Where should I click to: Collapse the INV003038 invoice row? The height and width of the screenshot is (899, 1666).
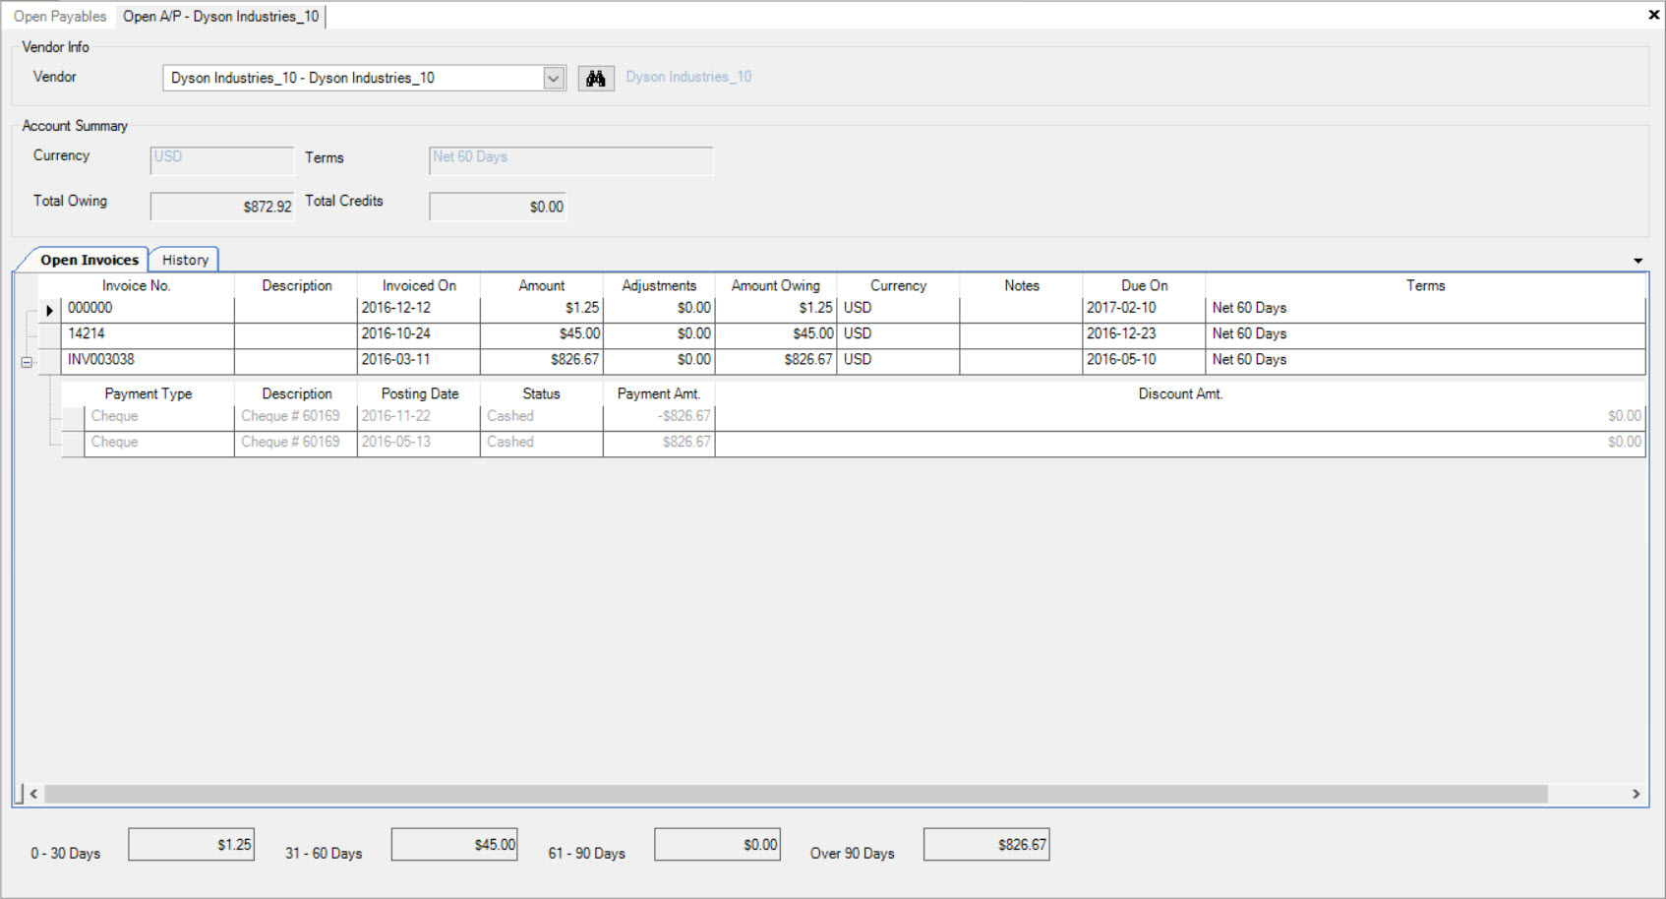27,362
